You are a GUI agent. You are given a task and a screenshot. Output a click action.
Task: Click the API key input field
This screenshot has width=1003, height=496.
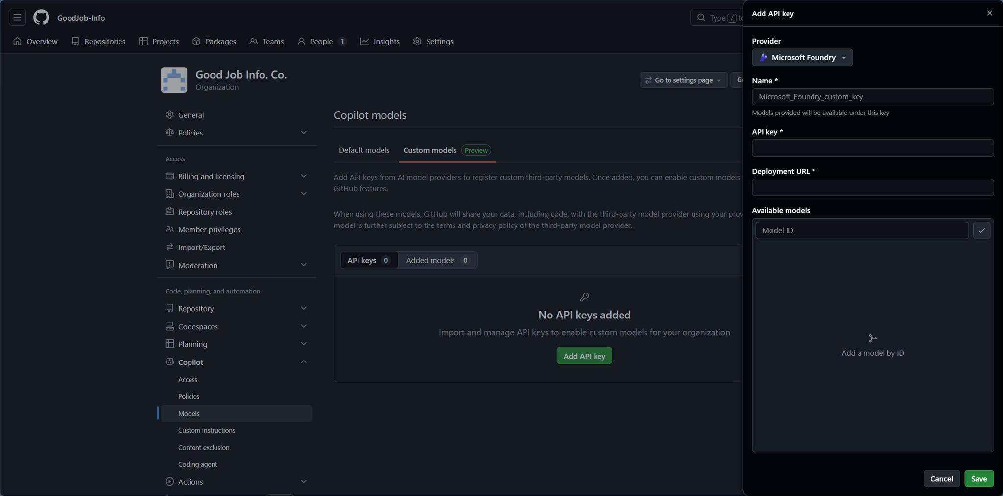pos(872,148)
